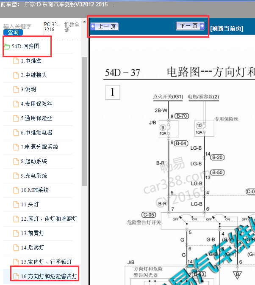The width and height of the screenshot is (255, 285).
Task: Click the page icon beside 11.头灯
Action: click(x=16, y=205)
